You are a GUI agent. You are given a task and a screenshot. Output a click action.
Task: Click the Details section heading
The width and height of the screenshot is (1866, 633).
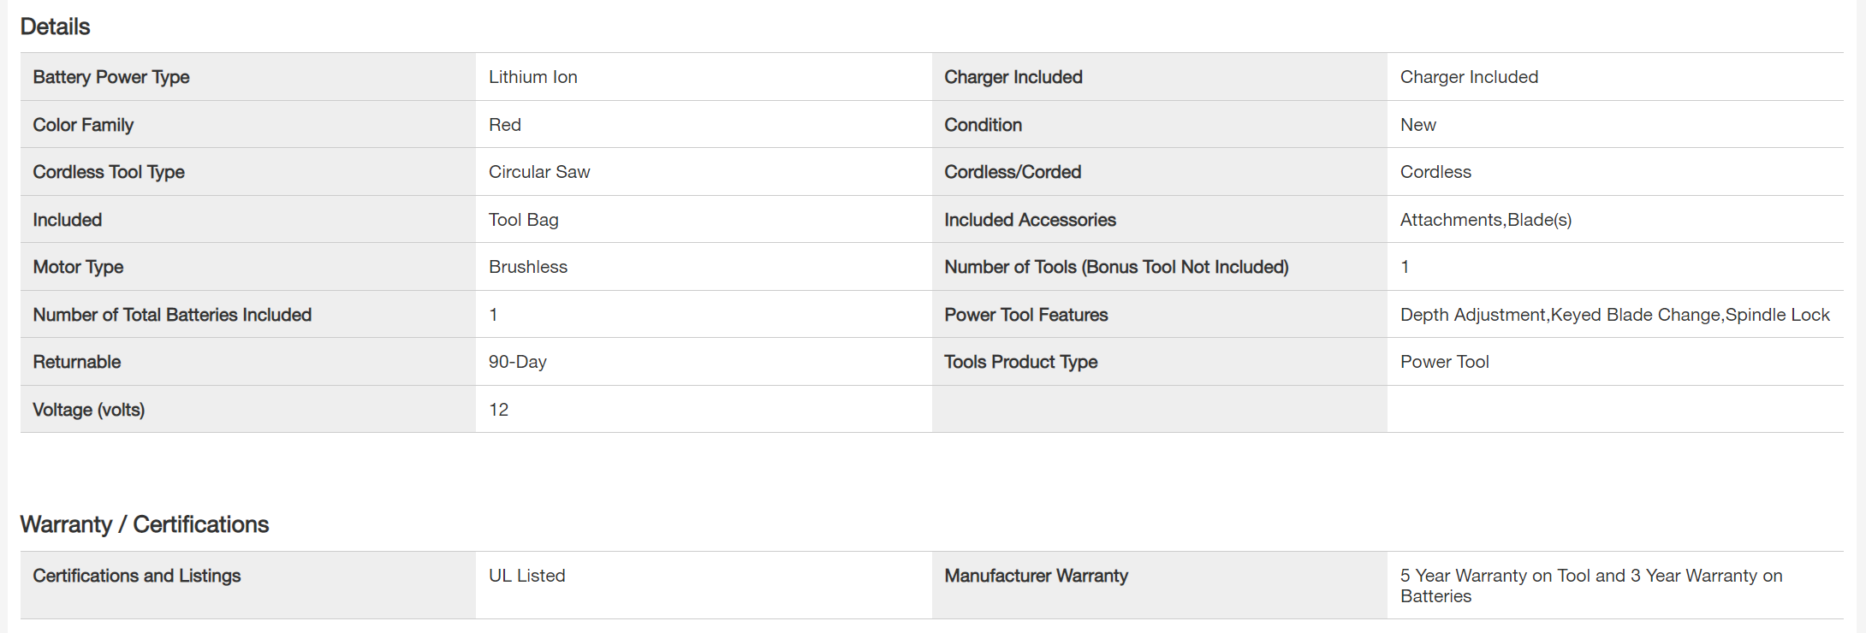click(55, 27)
